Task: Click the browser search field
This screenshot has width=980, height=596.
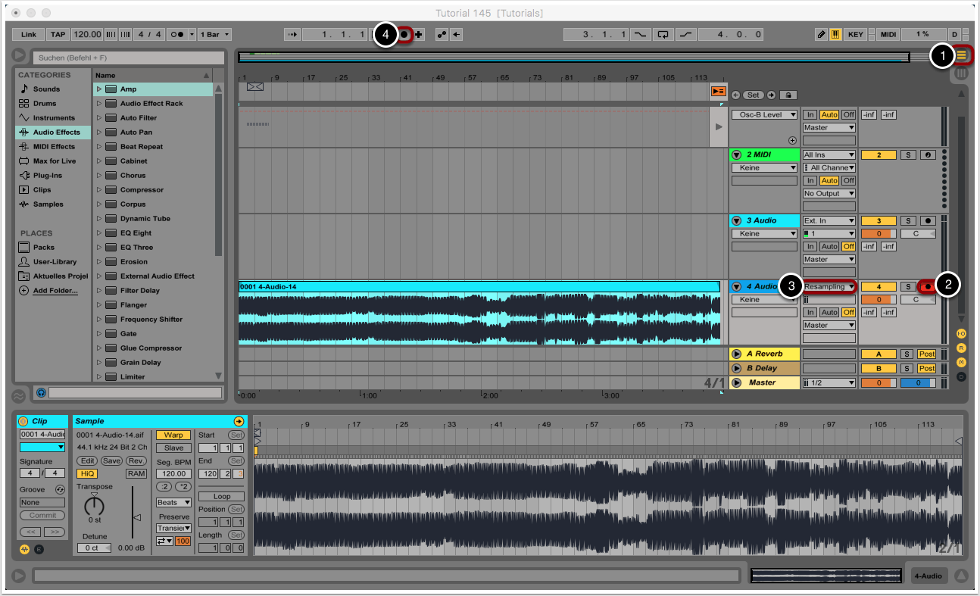Action: (127, 58)
